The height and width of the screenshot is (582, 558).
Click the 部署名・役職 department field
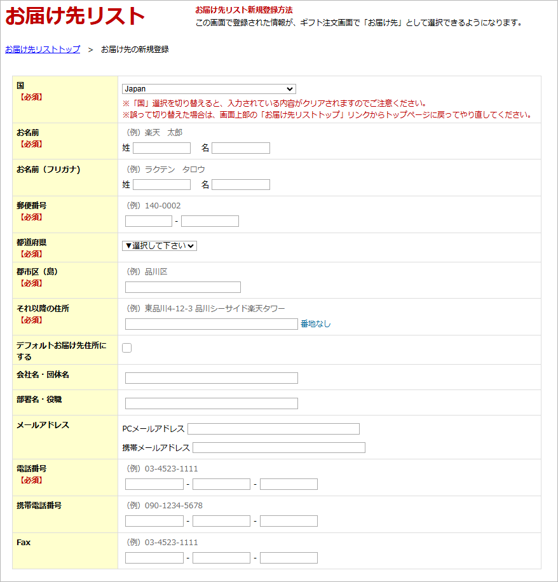click(x=210, y=403)
